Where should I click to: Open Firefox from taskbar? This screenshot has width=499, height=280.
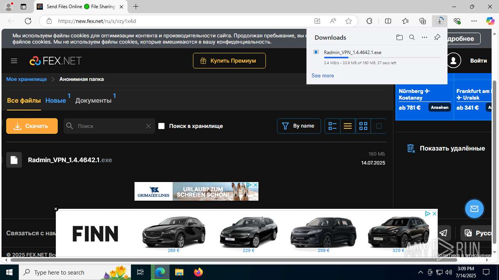tap(198, 272)
